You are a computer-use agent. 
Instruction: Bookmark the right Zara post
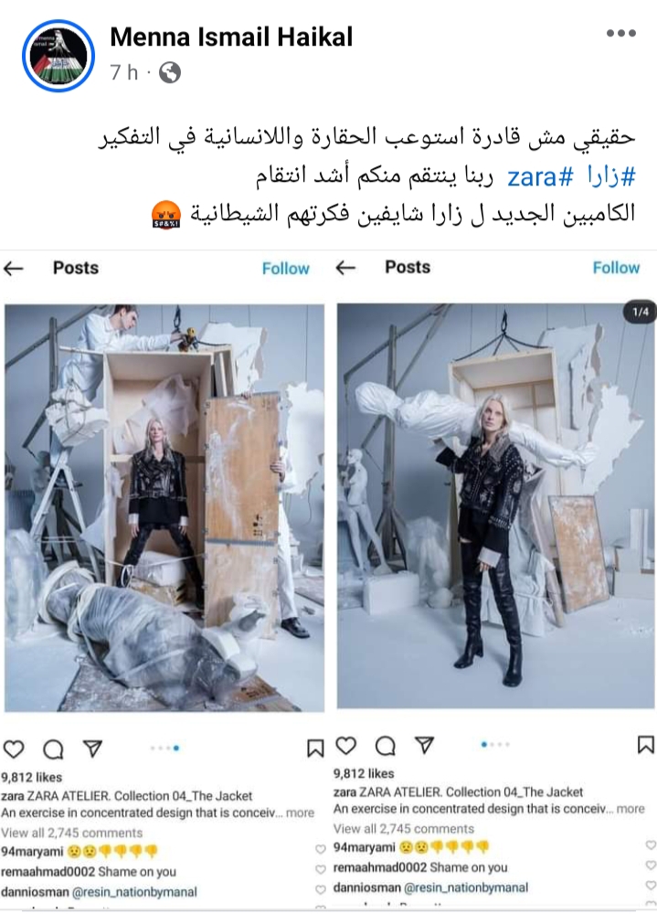pos(645,745)
